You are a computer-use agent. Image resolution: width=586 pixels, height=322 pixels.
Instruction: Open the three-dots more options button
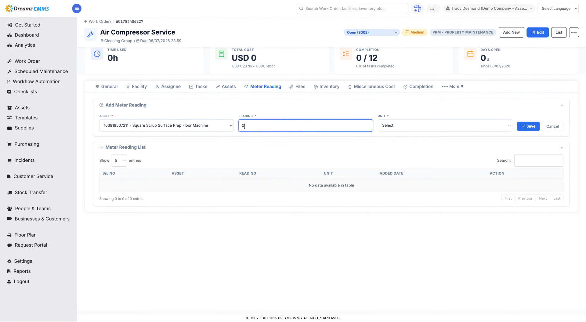coord(574,32)
